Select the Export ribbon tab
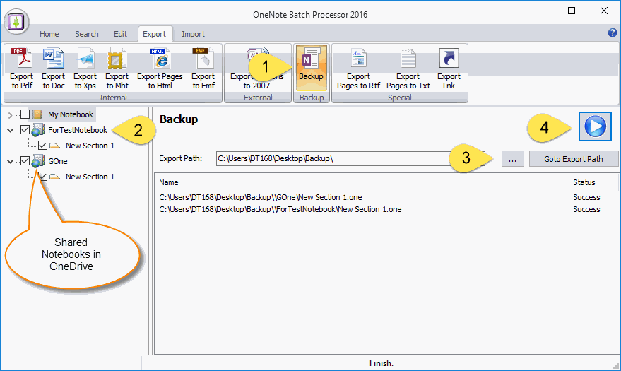This screenshot has width=621, height=371. [155, 34]
